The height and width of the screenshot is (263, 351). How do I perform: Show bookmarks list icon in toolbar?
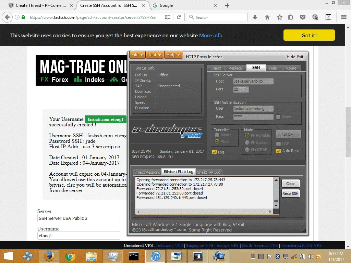coord(290,17)
